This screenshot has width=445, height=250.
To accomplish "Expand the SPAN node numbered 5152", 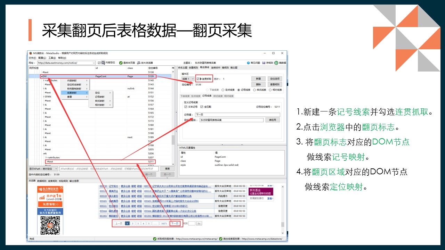I will click(44, 97).
